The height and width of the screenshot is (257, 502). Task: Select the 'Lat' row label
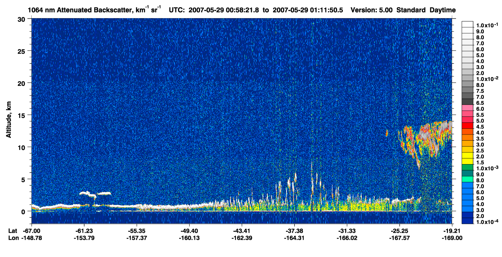(12, 231)
